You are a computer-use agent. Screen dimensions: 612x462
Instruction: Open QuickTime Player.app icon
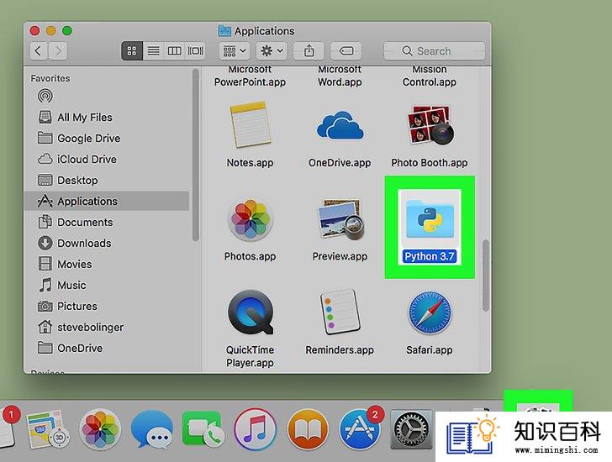coord(250,312)
